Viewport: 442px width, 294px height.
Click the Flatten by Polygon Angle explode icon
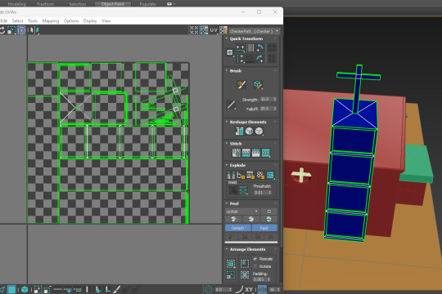point(241,175)
